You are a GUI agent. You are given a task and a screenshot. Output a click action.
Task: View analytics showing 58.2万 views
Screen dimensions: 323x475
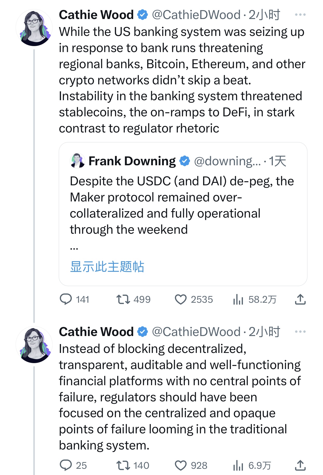tap(238, 299)
